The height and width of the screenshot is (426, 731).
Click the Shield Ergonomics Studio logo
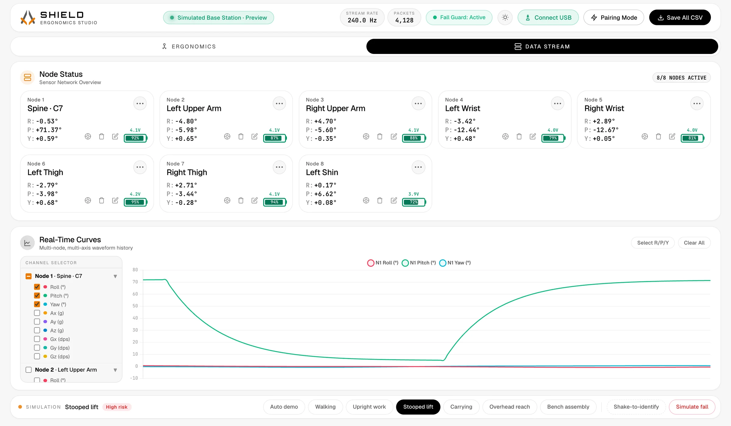click(58, 18)
